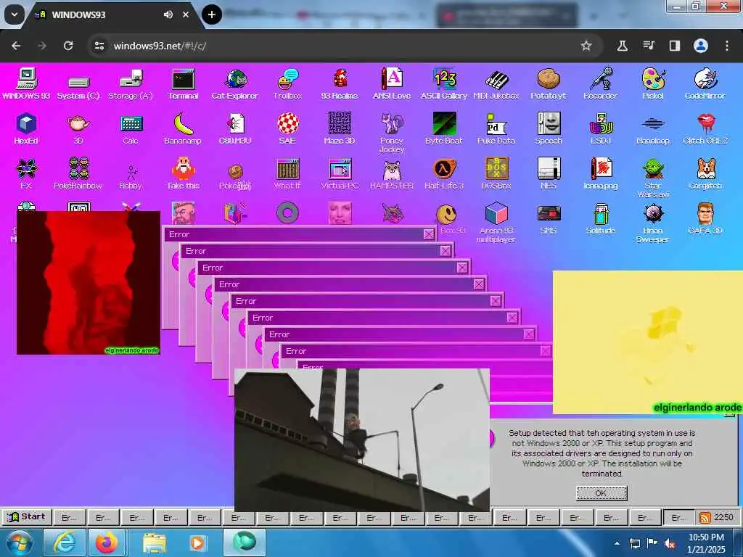
Task: Launch Virtual PC icon
Action: pos(340,173)
